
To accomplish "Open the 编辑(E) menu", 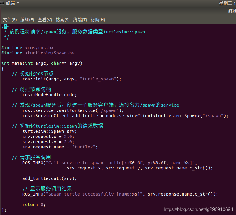I will click(27, 20).
